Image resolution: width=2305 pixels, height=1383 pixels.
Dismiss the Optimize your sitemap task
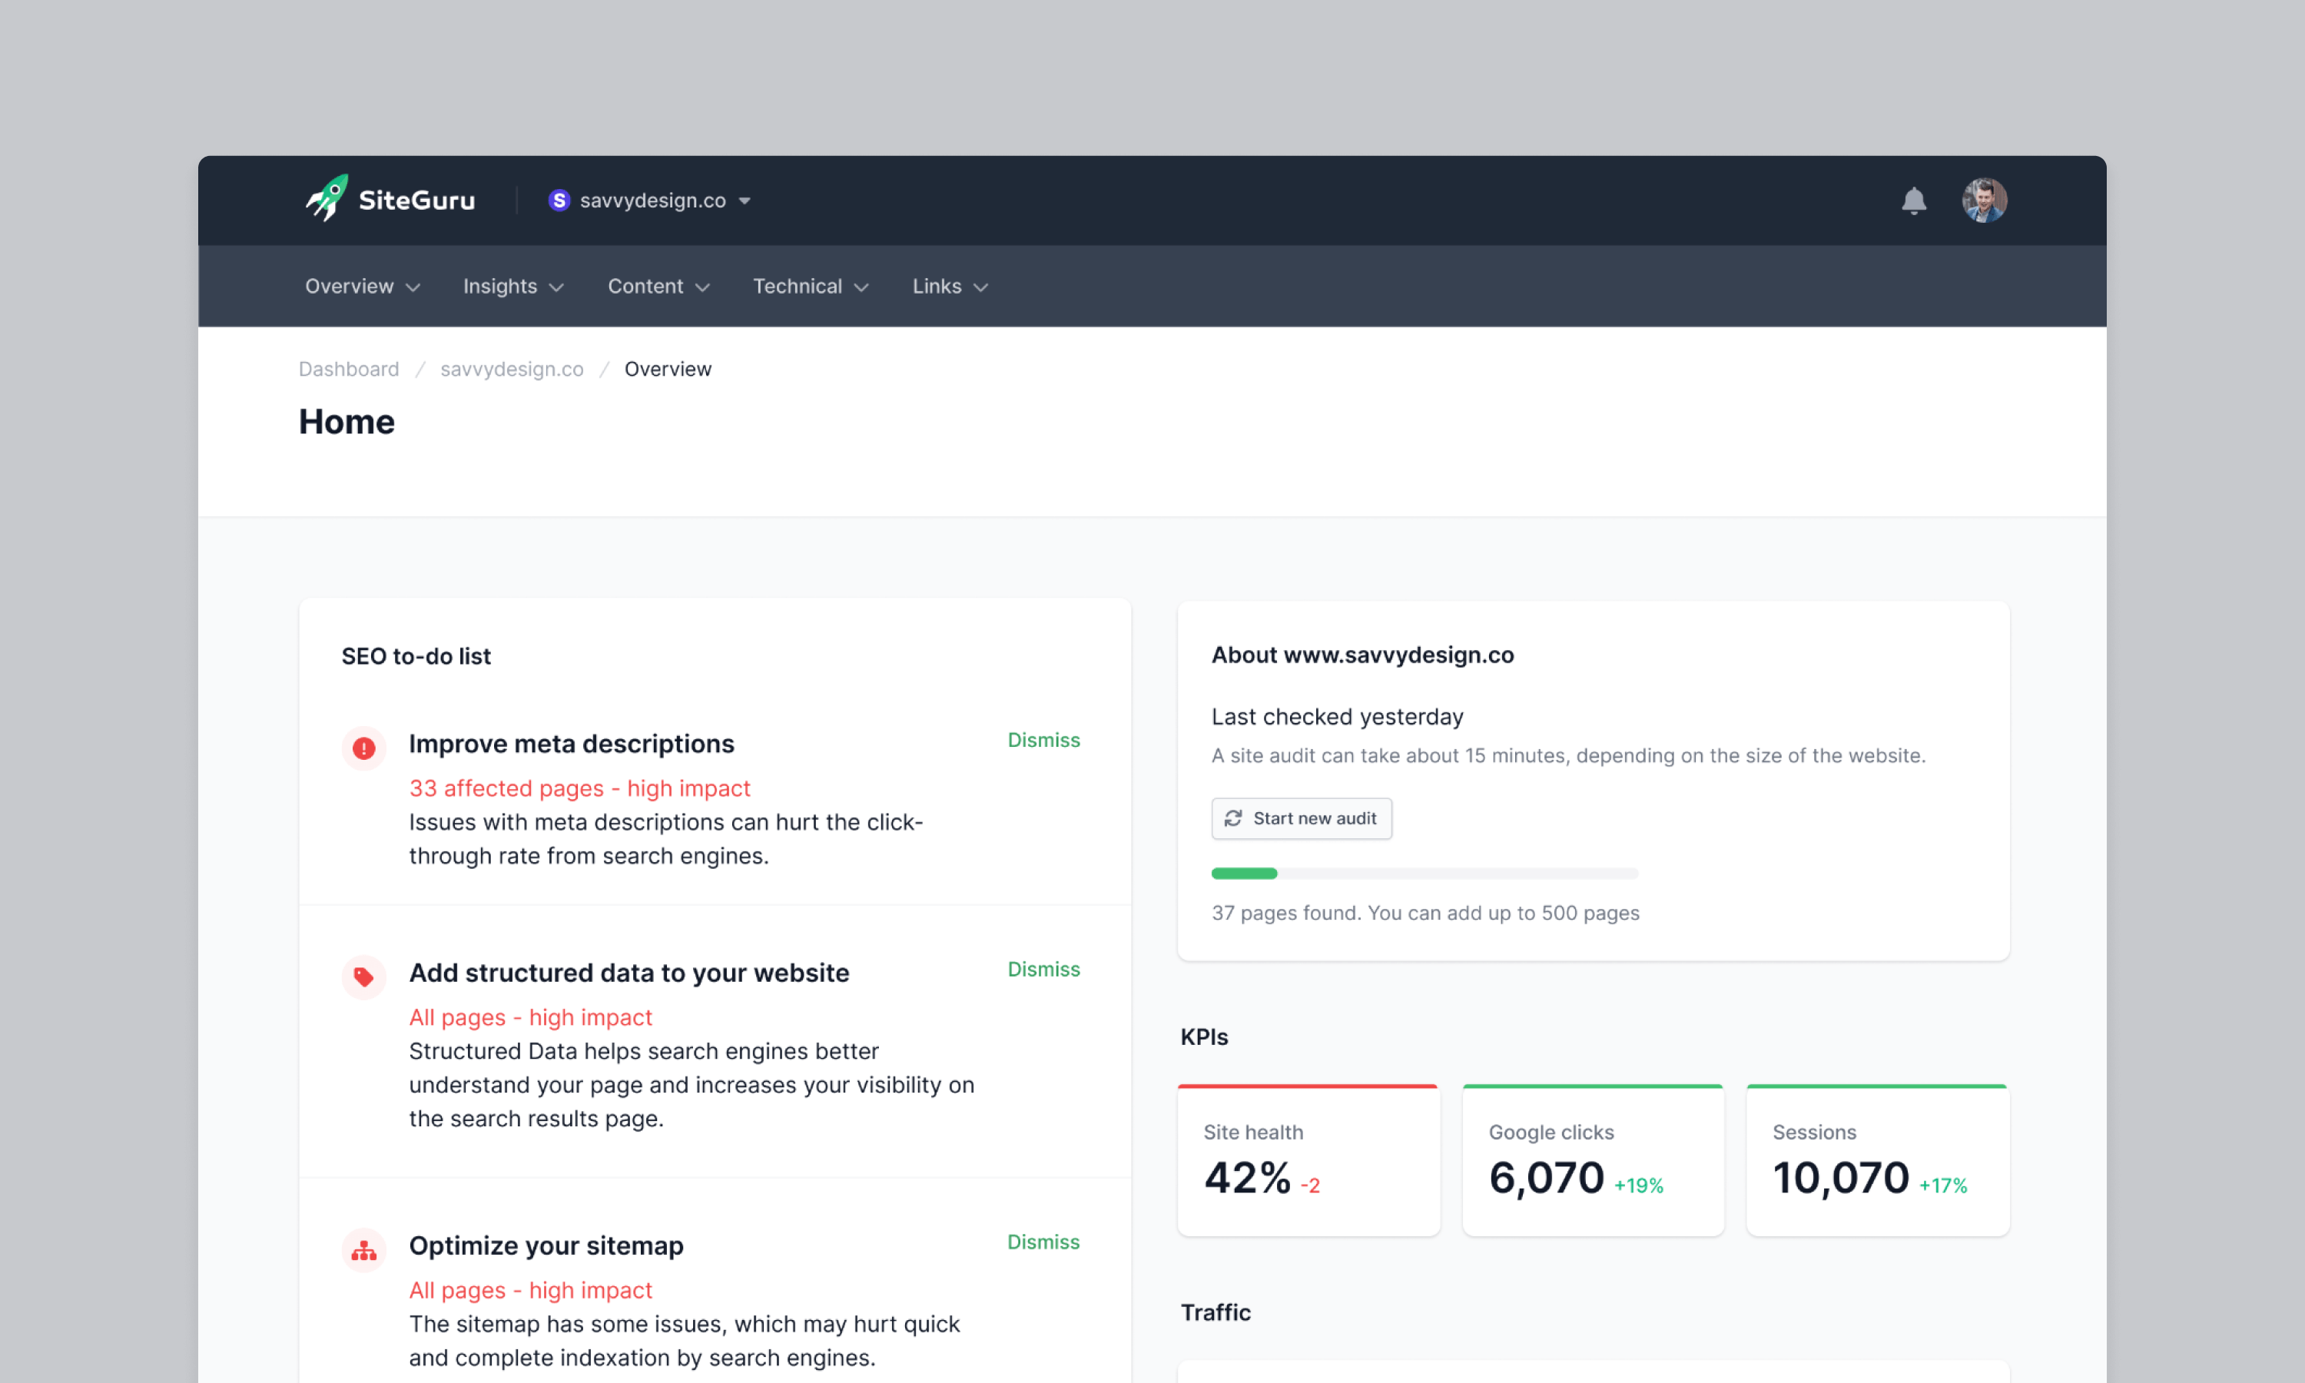tap(1043, 1242)
